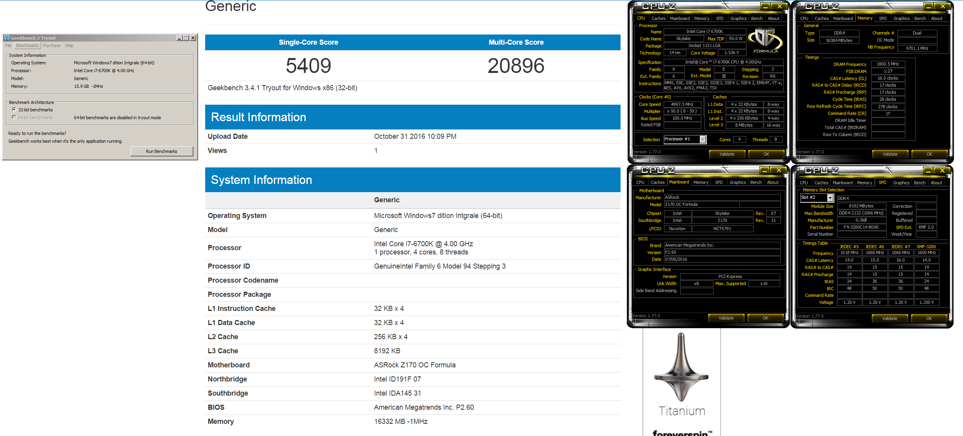Click OK in CPU-Z Slot Selection window
The width and height of the screenshot is (963, 436).
click(929, 318)
